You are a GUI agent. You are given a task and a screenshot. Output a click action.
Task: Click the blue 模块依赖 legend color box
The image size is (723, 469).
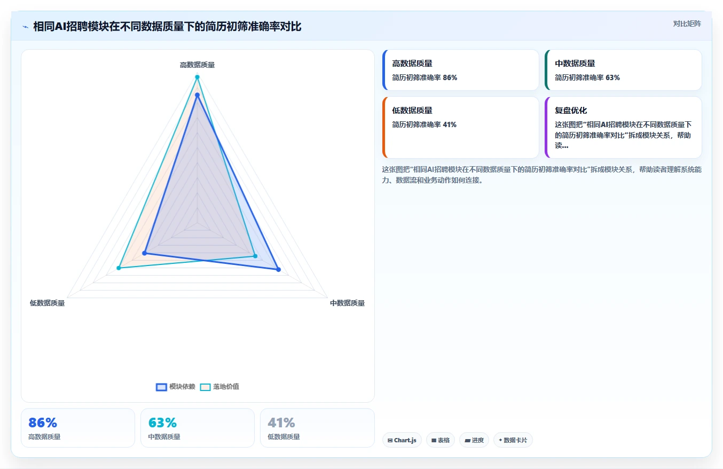tap(161, 387)
